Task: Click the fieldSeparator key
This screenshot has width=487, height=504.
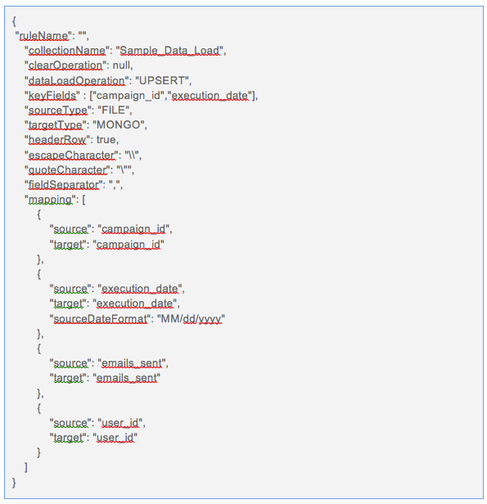Action: [63, 185]
